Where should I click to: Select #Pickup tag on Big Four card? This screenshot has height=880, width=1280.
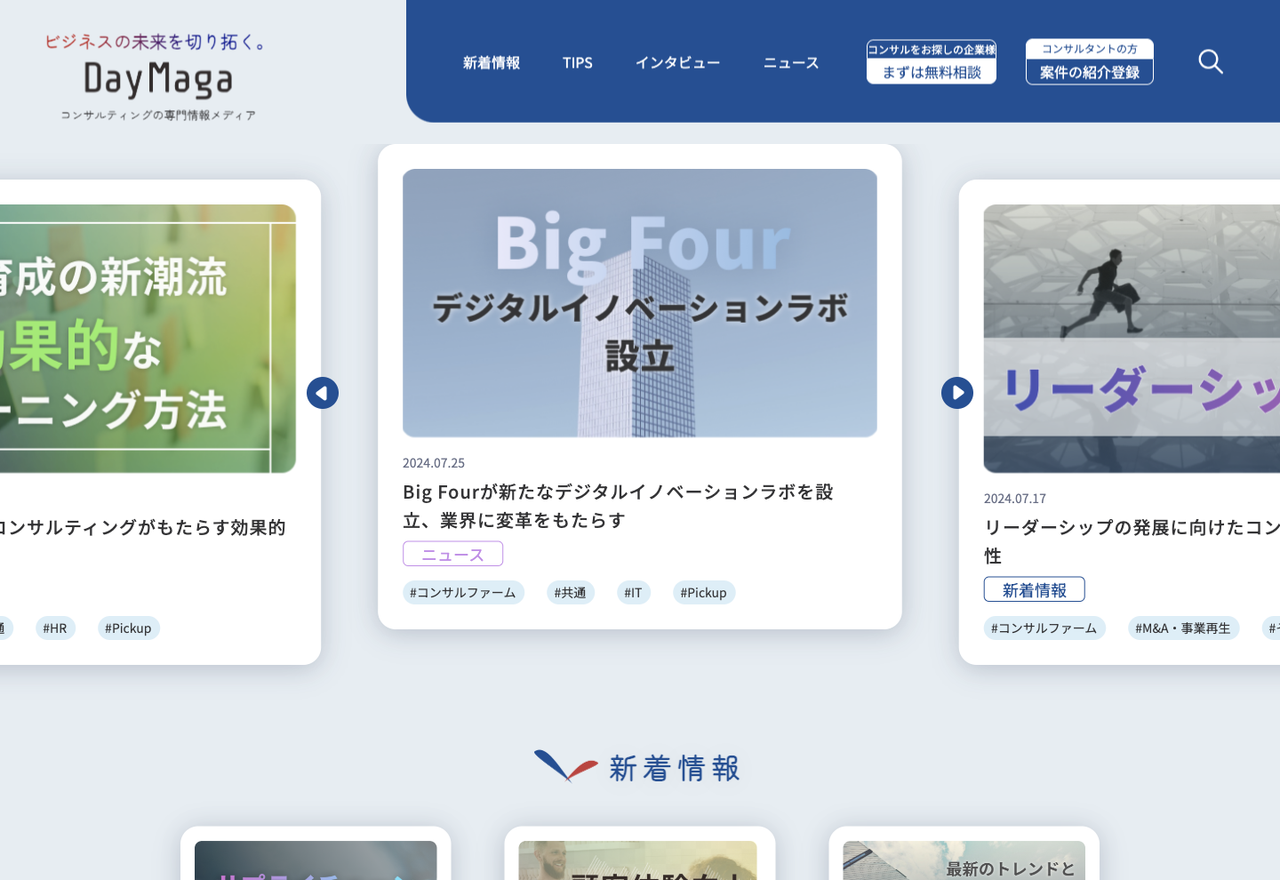(704, 593)
